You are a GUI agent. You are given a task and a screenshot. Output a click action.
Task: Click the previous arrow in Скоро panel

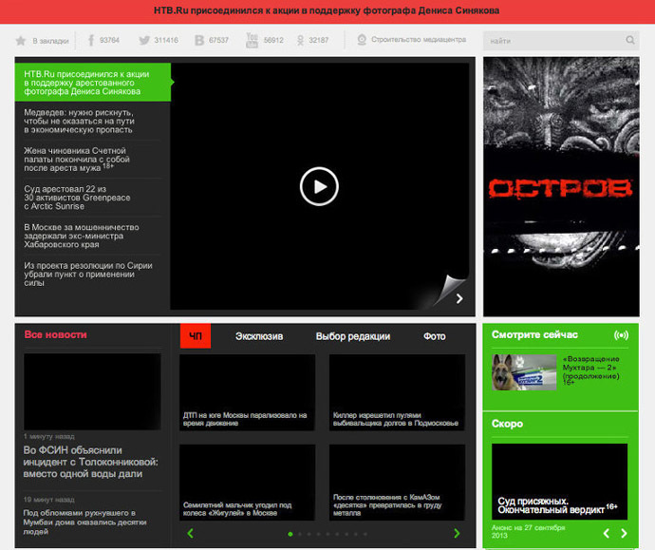point(607,533)
